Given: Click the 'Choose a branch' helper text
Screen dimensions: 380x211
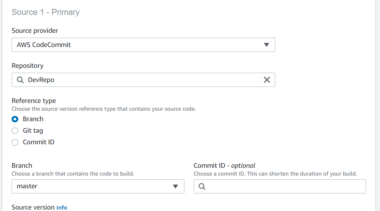Looking at the screenshot, I should (x=73, y=174).
